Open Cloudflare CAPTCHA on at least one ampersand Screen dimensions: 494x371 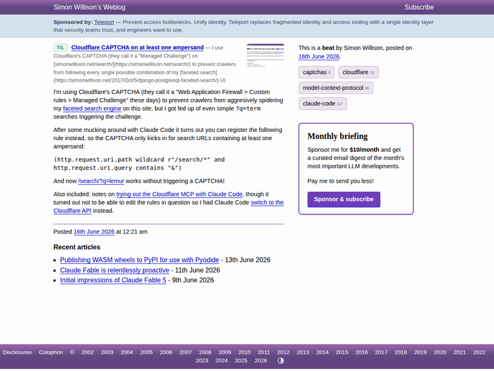(137, 47)
